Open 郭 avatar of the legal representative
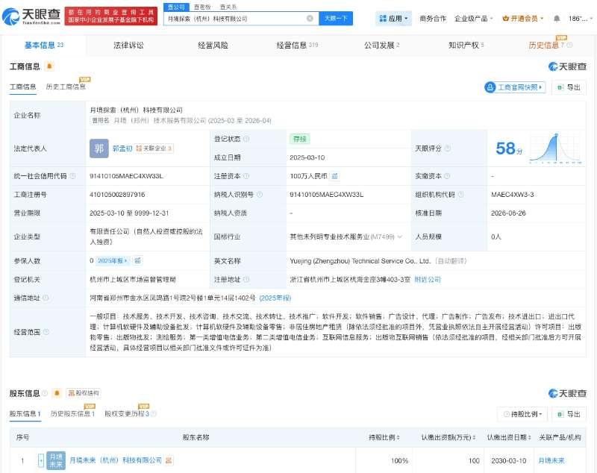Viewport: 597px width, 473px height. click(99, 148)
